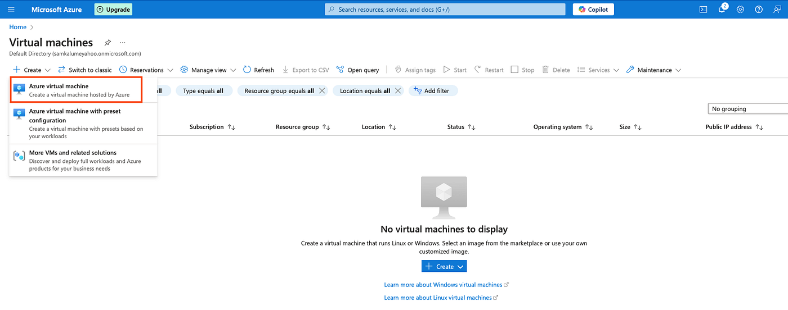Sort by Status column
Image resolution: width=788 pixels, height=310 pixels.
(x=462, y=127)
